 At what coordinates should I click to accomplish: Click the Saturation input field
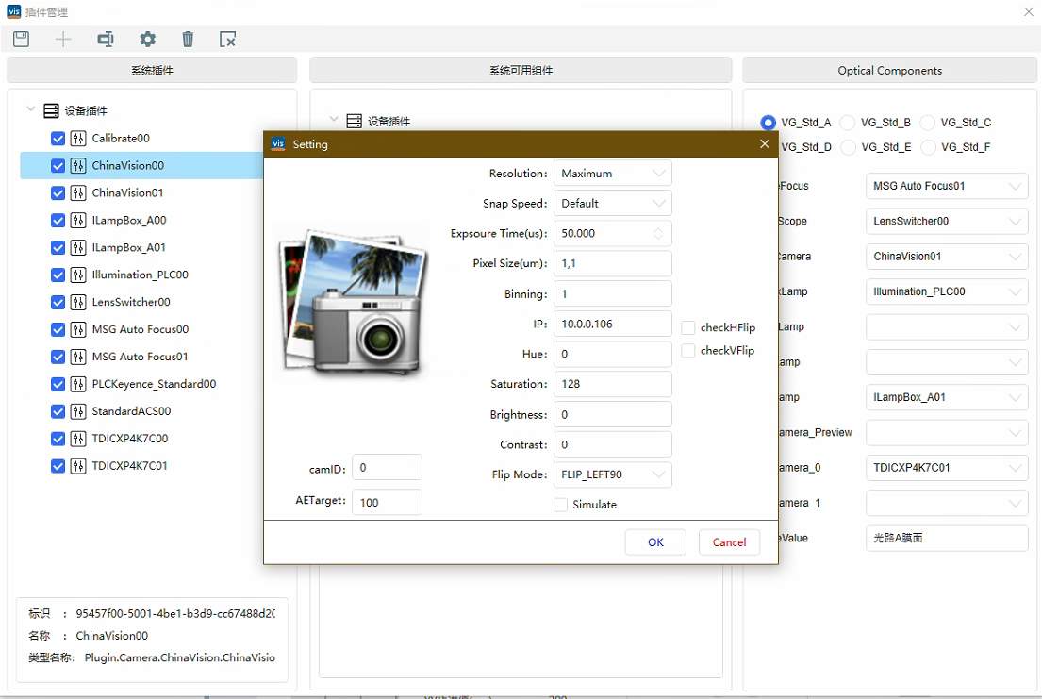612,384
